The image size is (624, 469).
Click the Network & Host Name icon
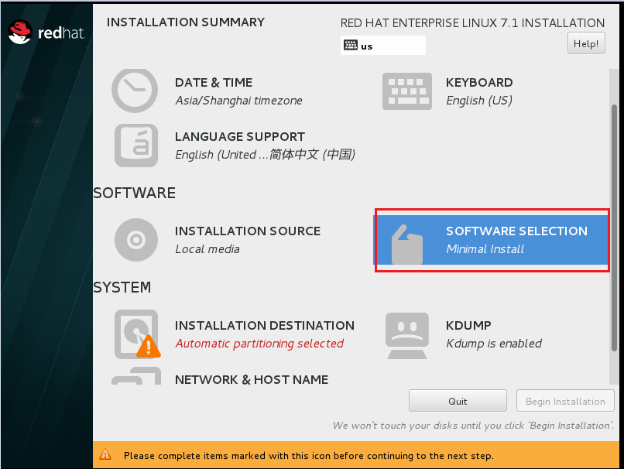pyautogui.click(x=136, y=375)
